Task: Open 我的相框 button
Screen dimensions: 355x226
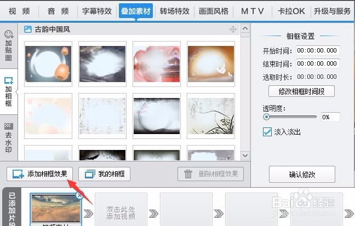Action: (x=105, y=174)
